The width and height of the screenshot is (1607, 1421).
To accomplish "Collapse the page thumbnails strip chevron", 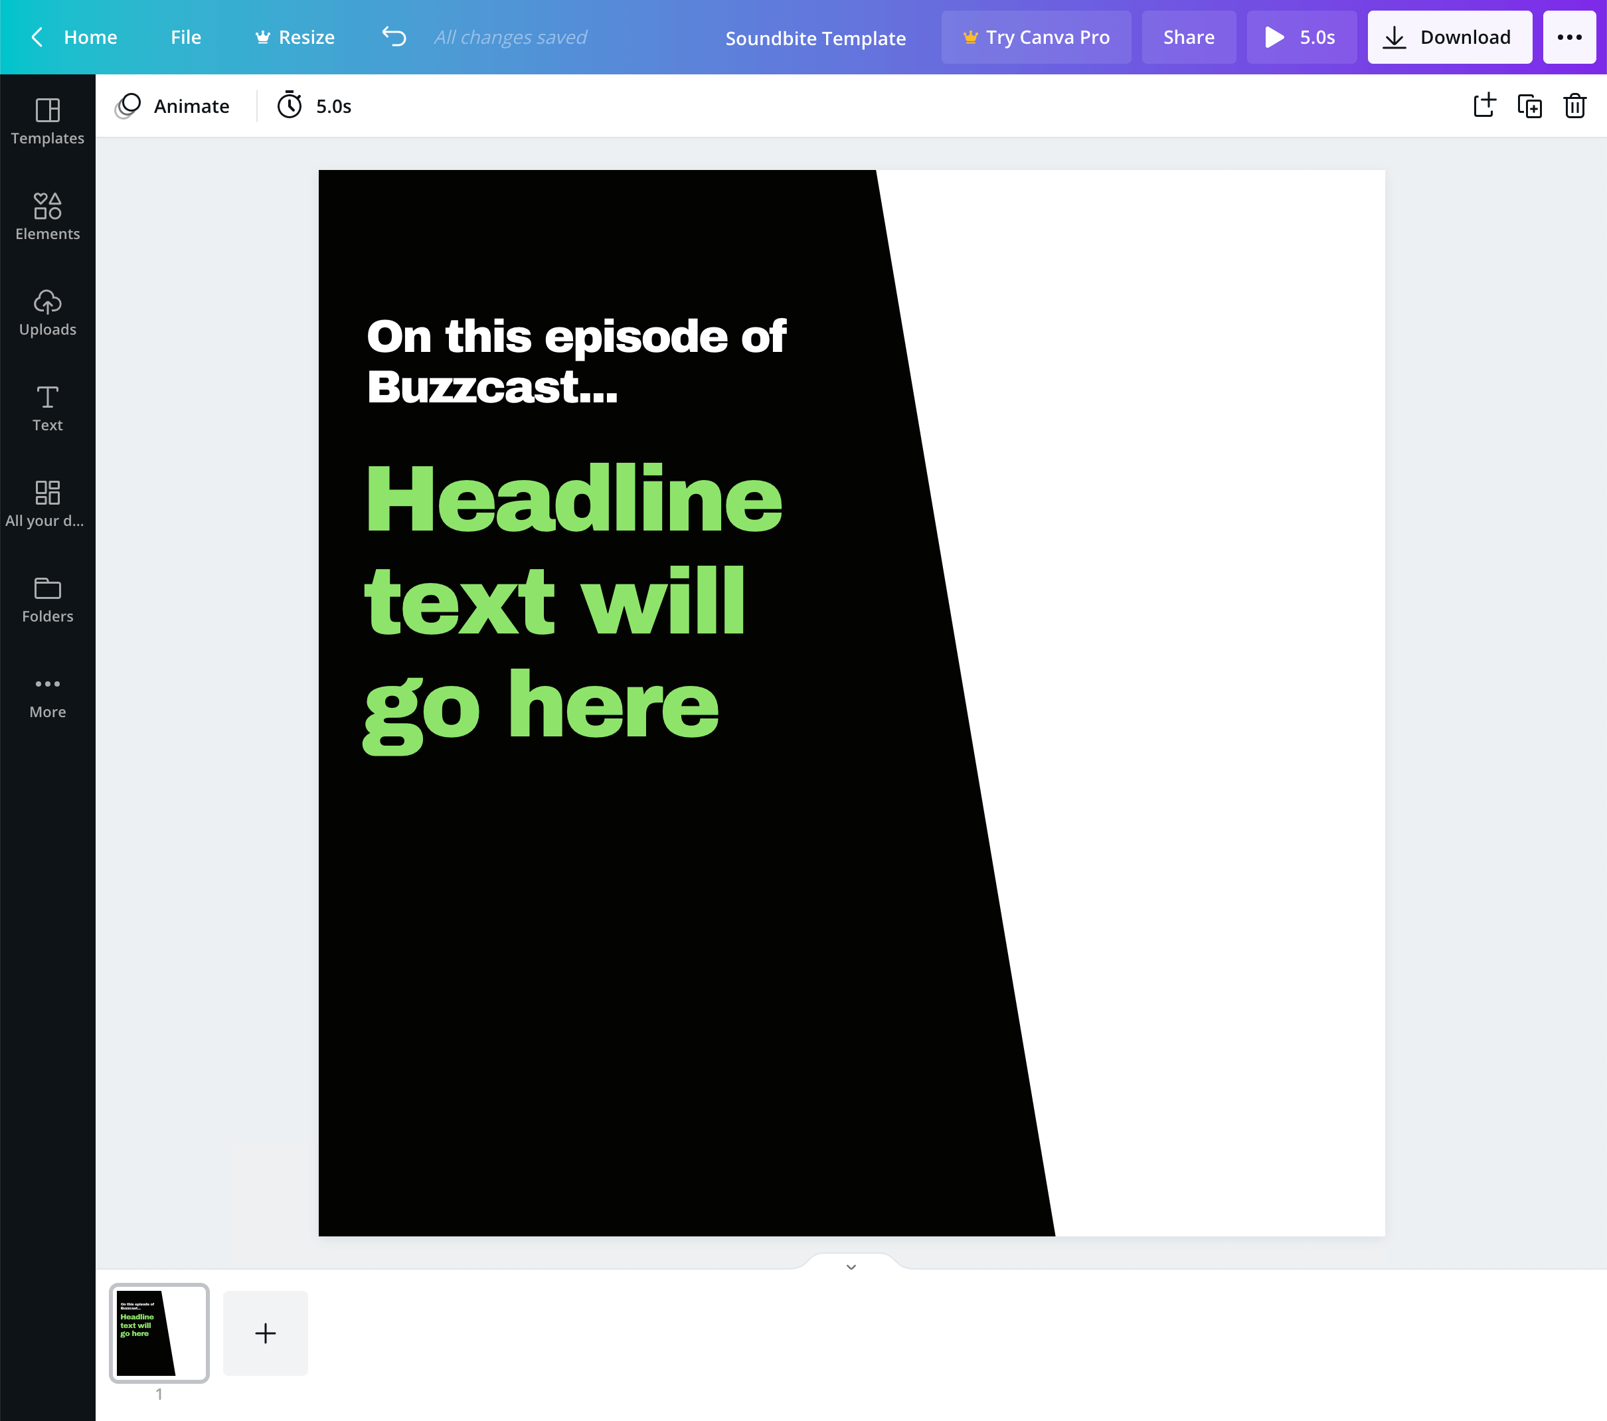I will tap(851, 1266).
